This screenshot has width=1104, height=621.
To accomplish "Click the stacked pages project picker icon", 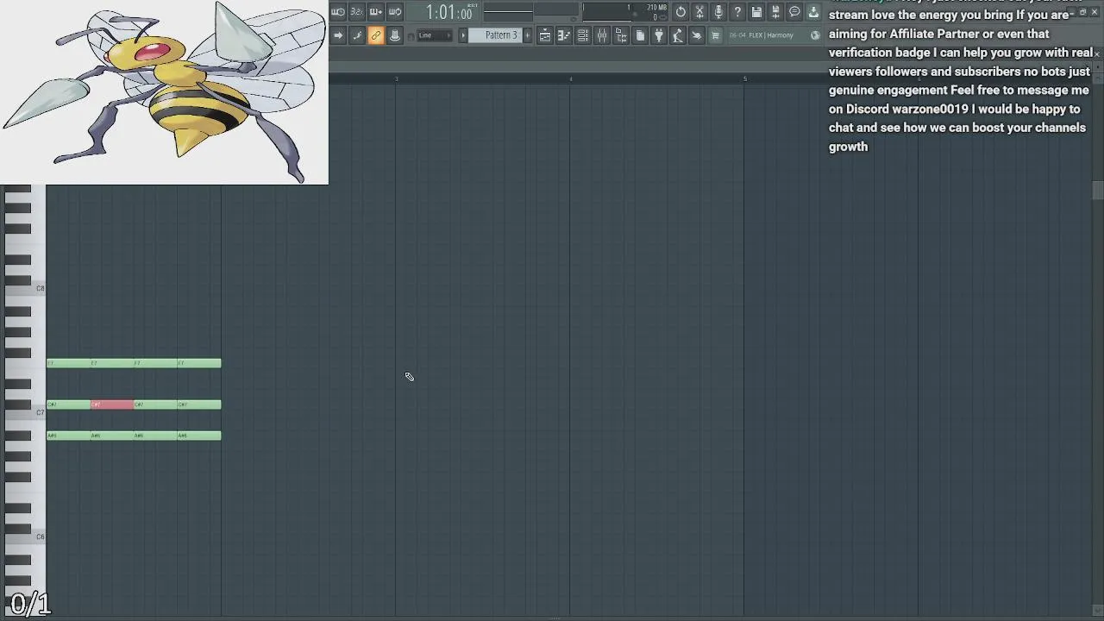I will coord(640,35).
